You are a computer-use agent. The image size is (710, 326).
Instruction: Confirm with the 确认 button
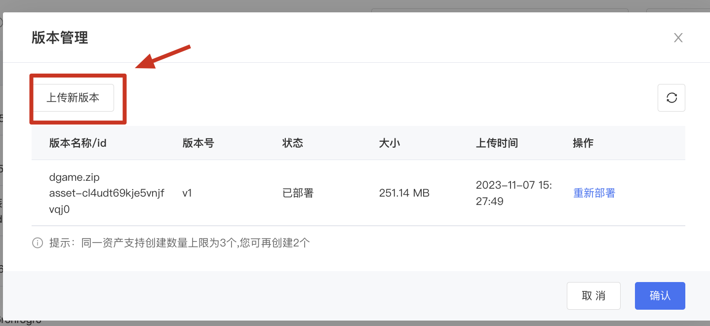coord(660,296)
